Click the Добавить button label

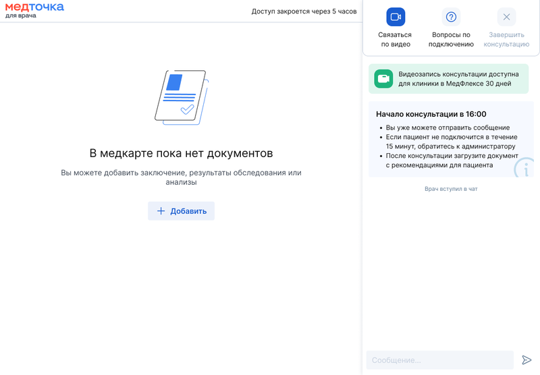(x=188, y=211)
